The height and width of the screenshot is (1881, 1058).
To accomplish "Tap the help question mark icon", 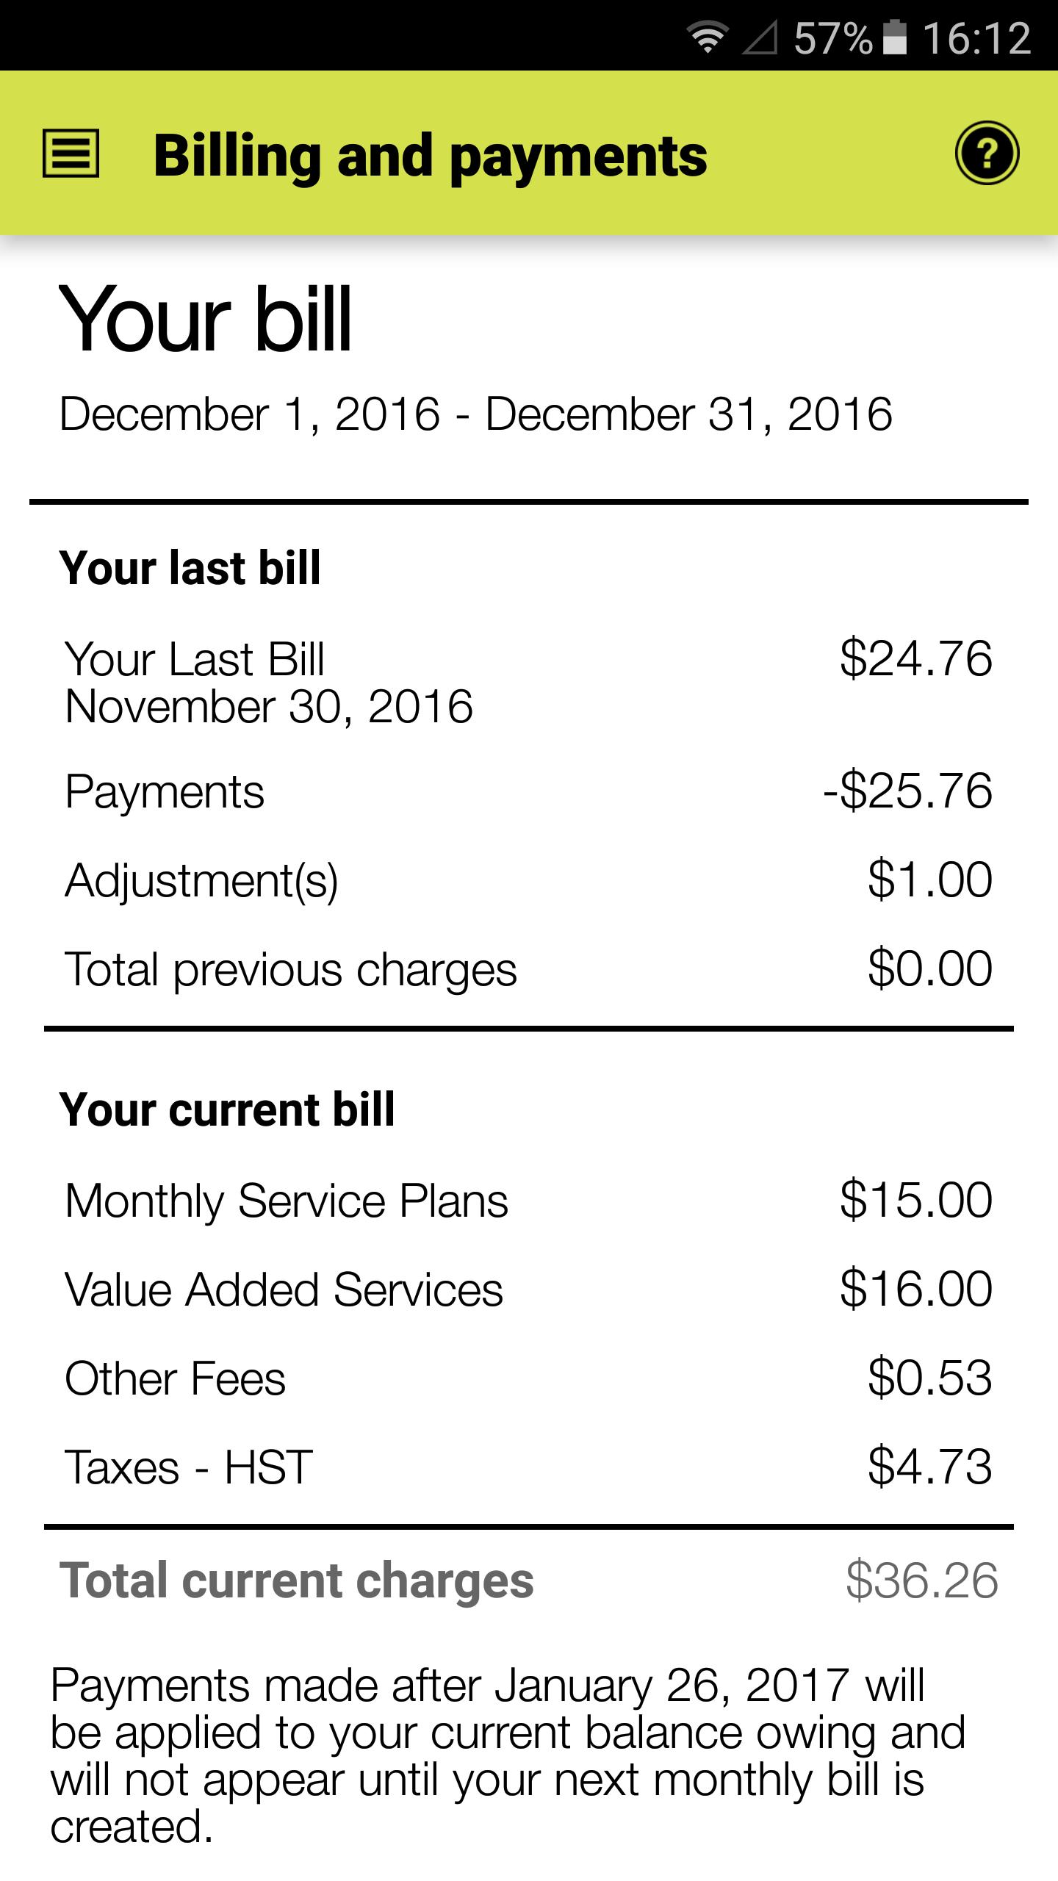I will click(987, 154).
